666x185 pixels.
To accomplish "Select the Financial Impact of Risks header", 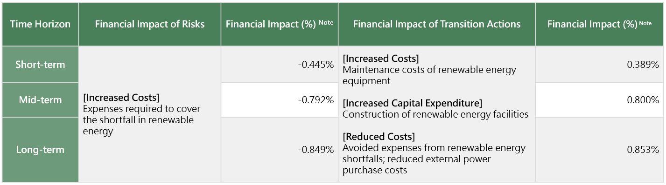I will point(150,24).
